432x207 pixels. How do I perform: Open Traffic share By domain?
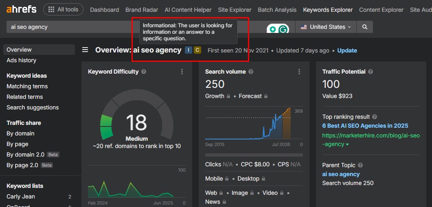[x=20, y=133]
